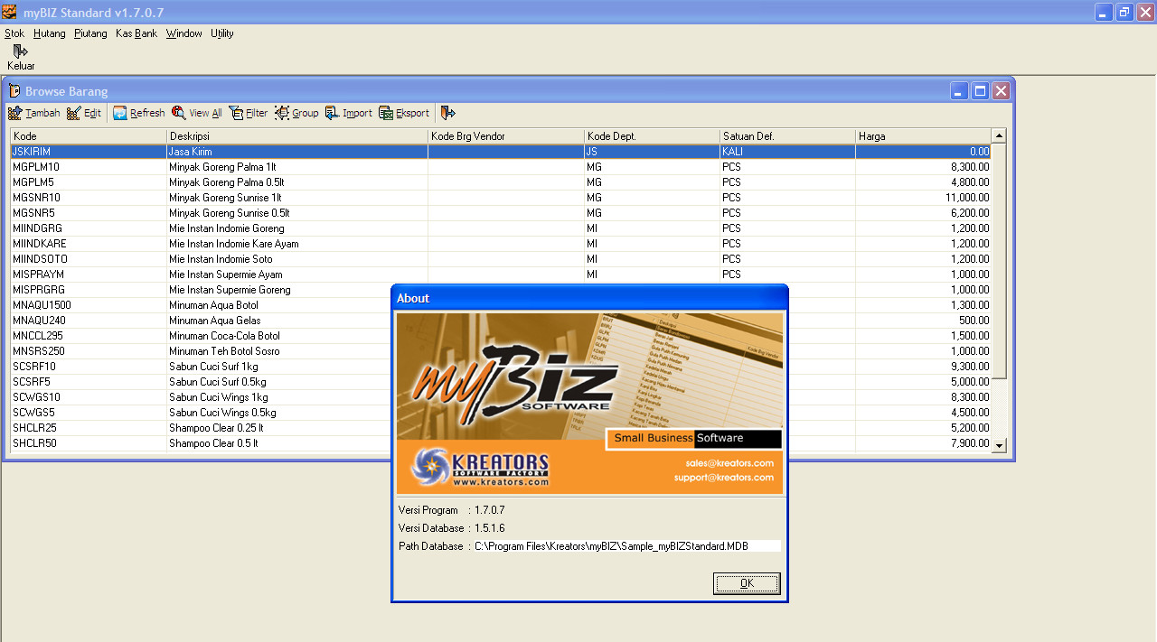The width and height of the screenshot is (1157, 642).
Task: Click the 4,500.00 price cell
Action: pos(923,413)
